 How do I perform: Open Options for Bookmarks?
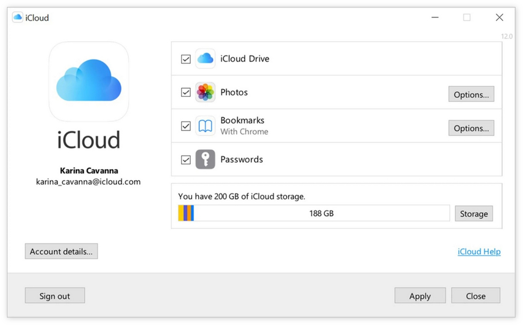pyautogui.click(x=471, y=128)
